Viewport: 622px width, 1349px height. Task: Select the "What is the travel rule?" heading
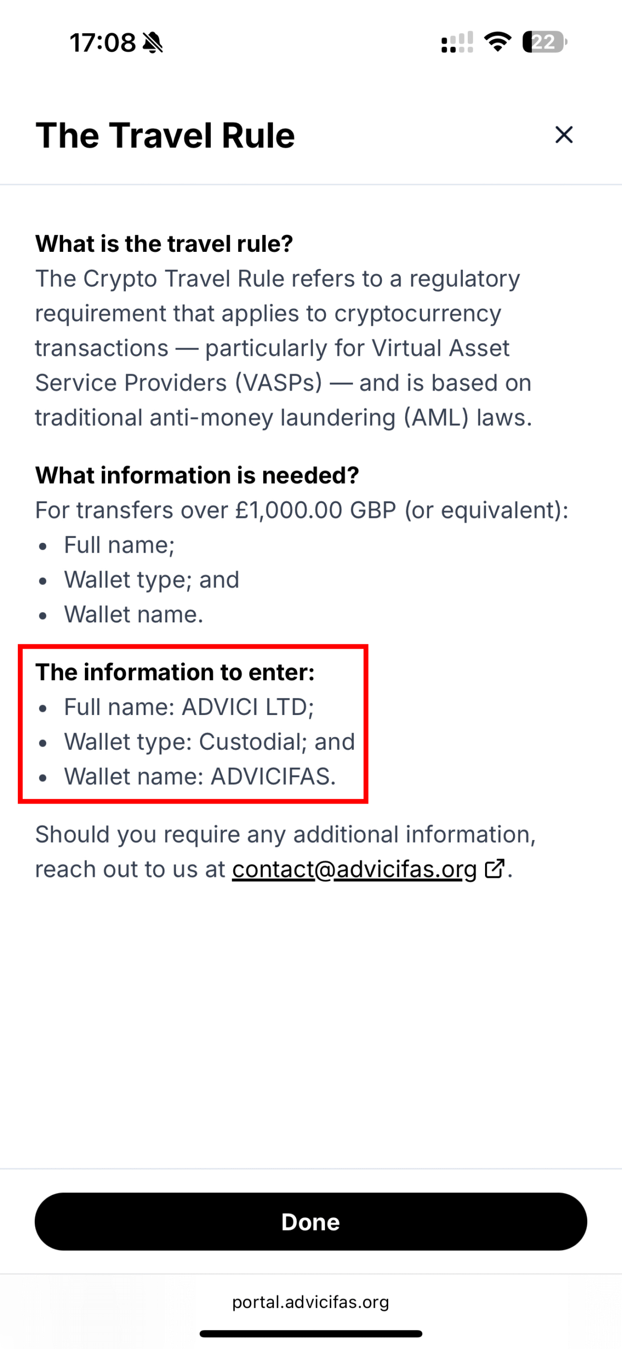[x=164, y=243]
